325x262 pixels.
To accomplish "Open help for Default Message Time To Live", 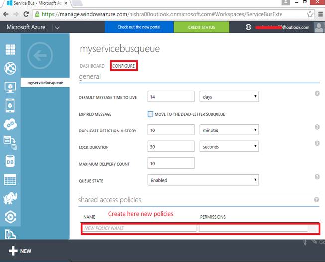I will (317, 93).
